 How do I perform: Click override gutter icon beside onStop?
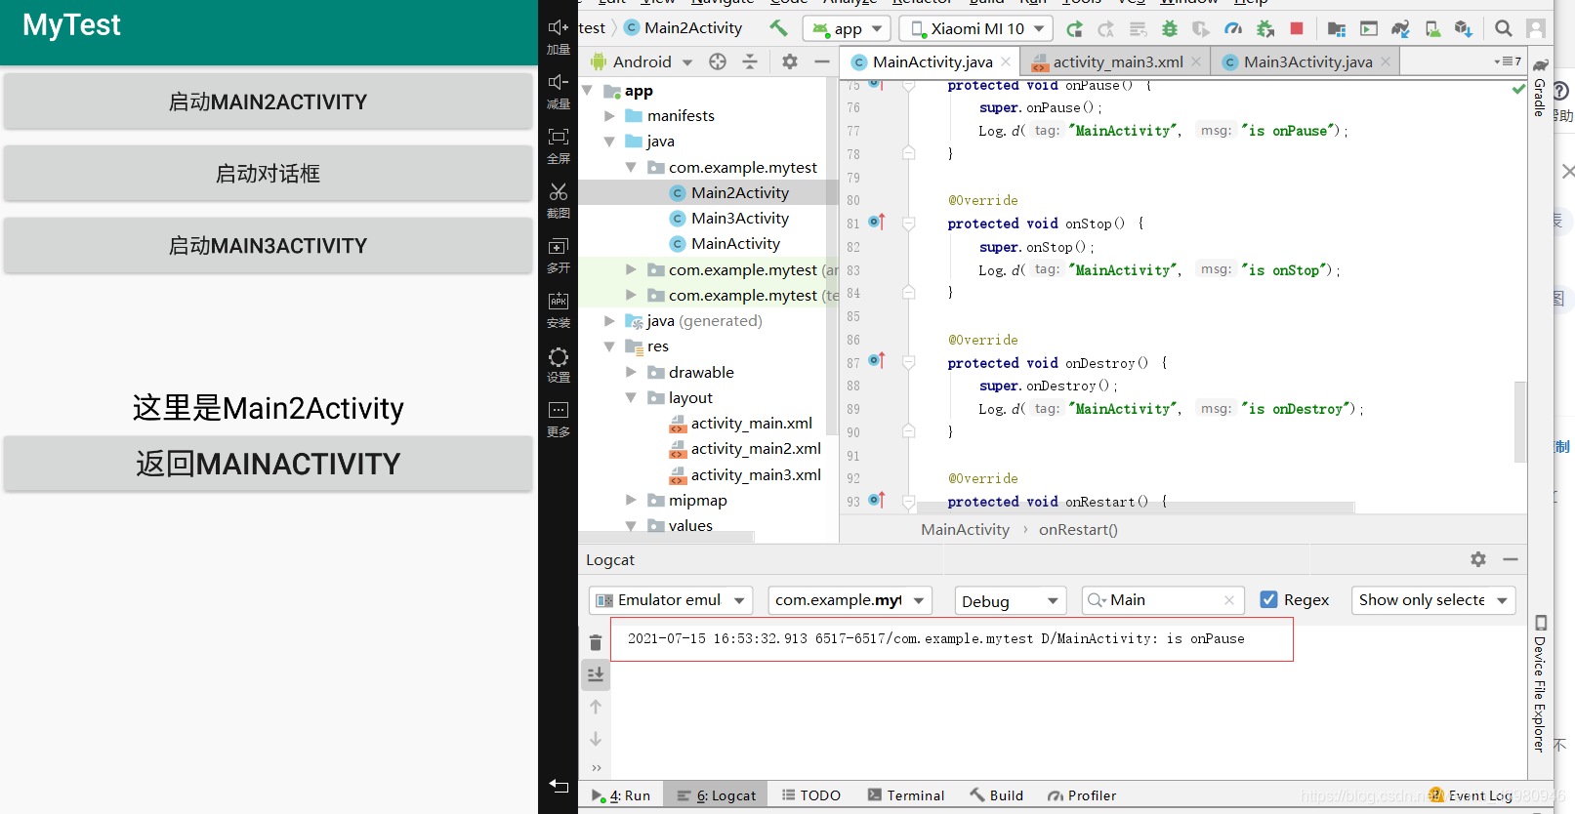[877, 222]
